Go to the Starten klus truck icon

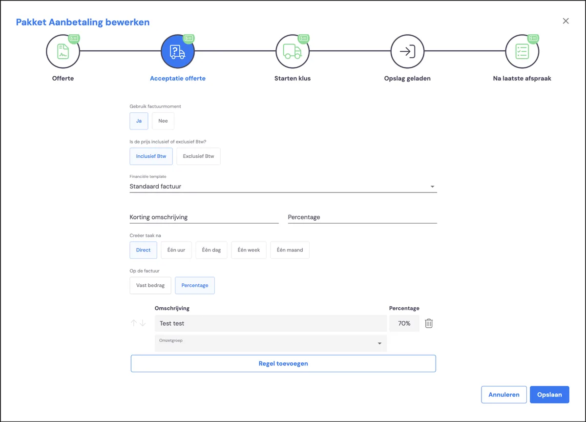click(x=293, y=51)
